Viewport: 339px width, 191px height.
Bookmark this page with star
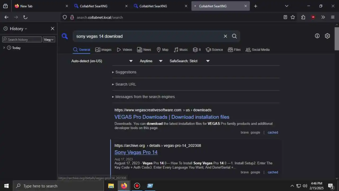(x=293, y=17)
